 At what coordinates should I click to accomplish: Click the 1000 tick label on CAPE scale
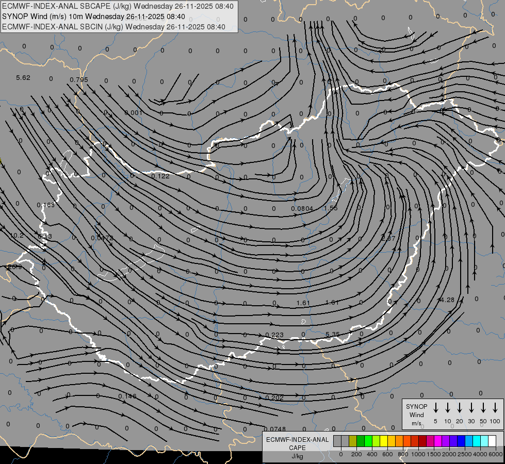[x=418, y=454]
